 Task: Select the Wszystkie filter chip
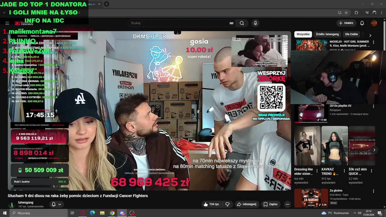tap(303, 34)
